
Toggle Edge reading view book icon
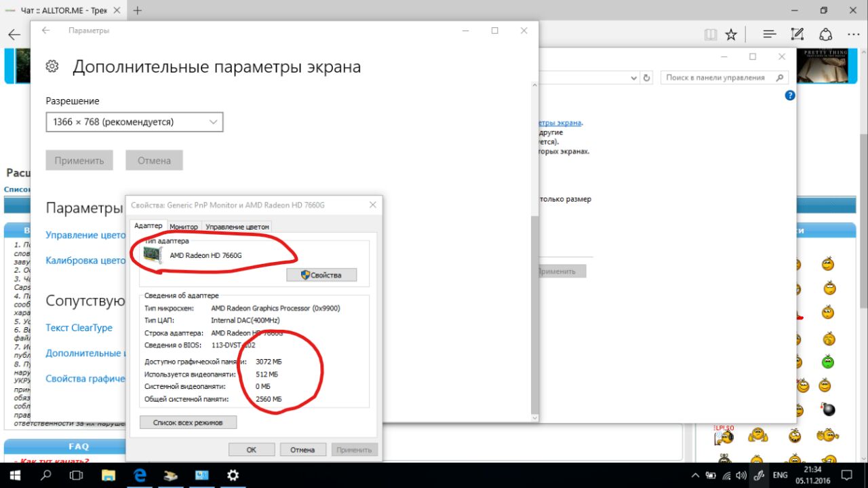coord(711,35)
